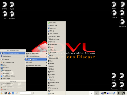
Task: Open Wink from applications menu
Action: 13,65
